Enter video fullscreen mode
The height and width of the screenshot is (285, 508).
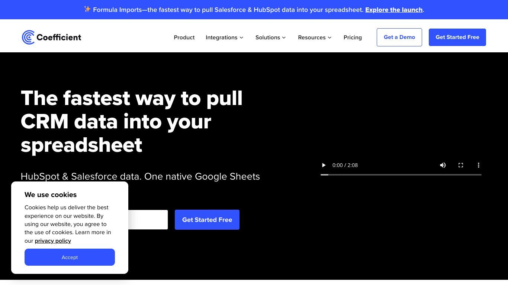click(x=461, y=165)
